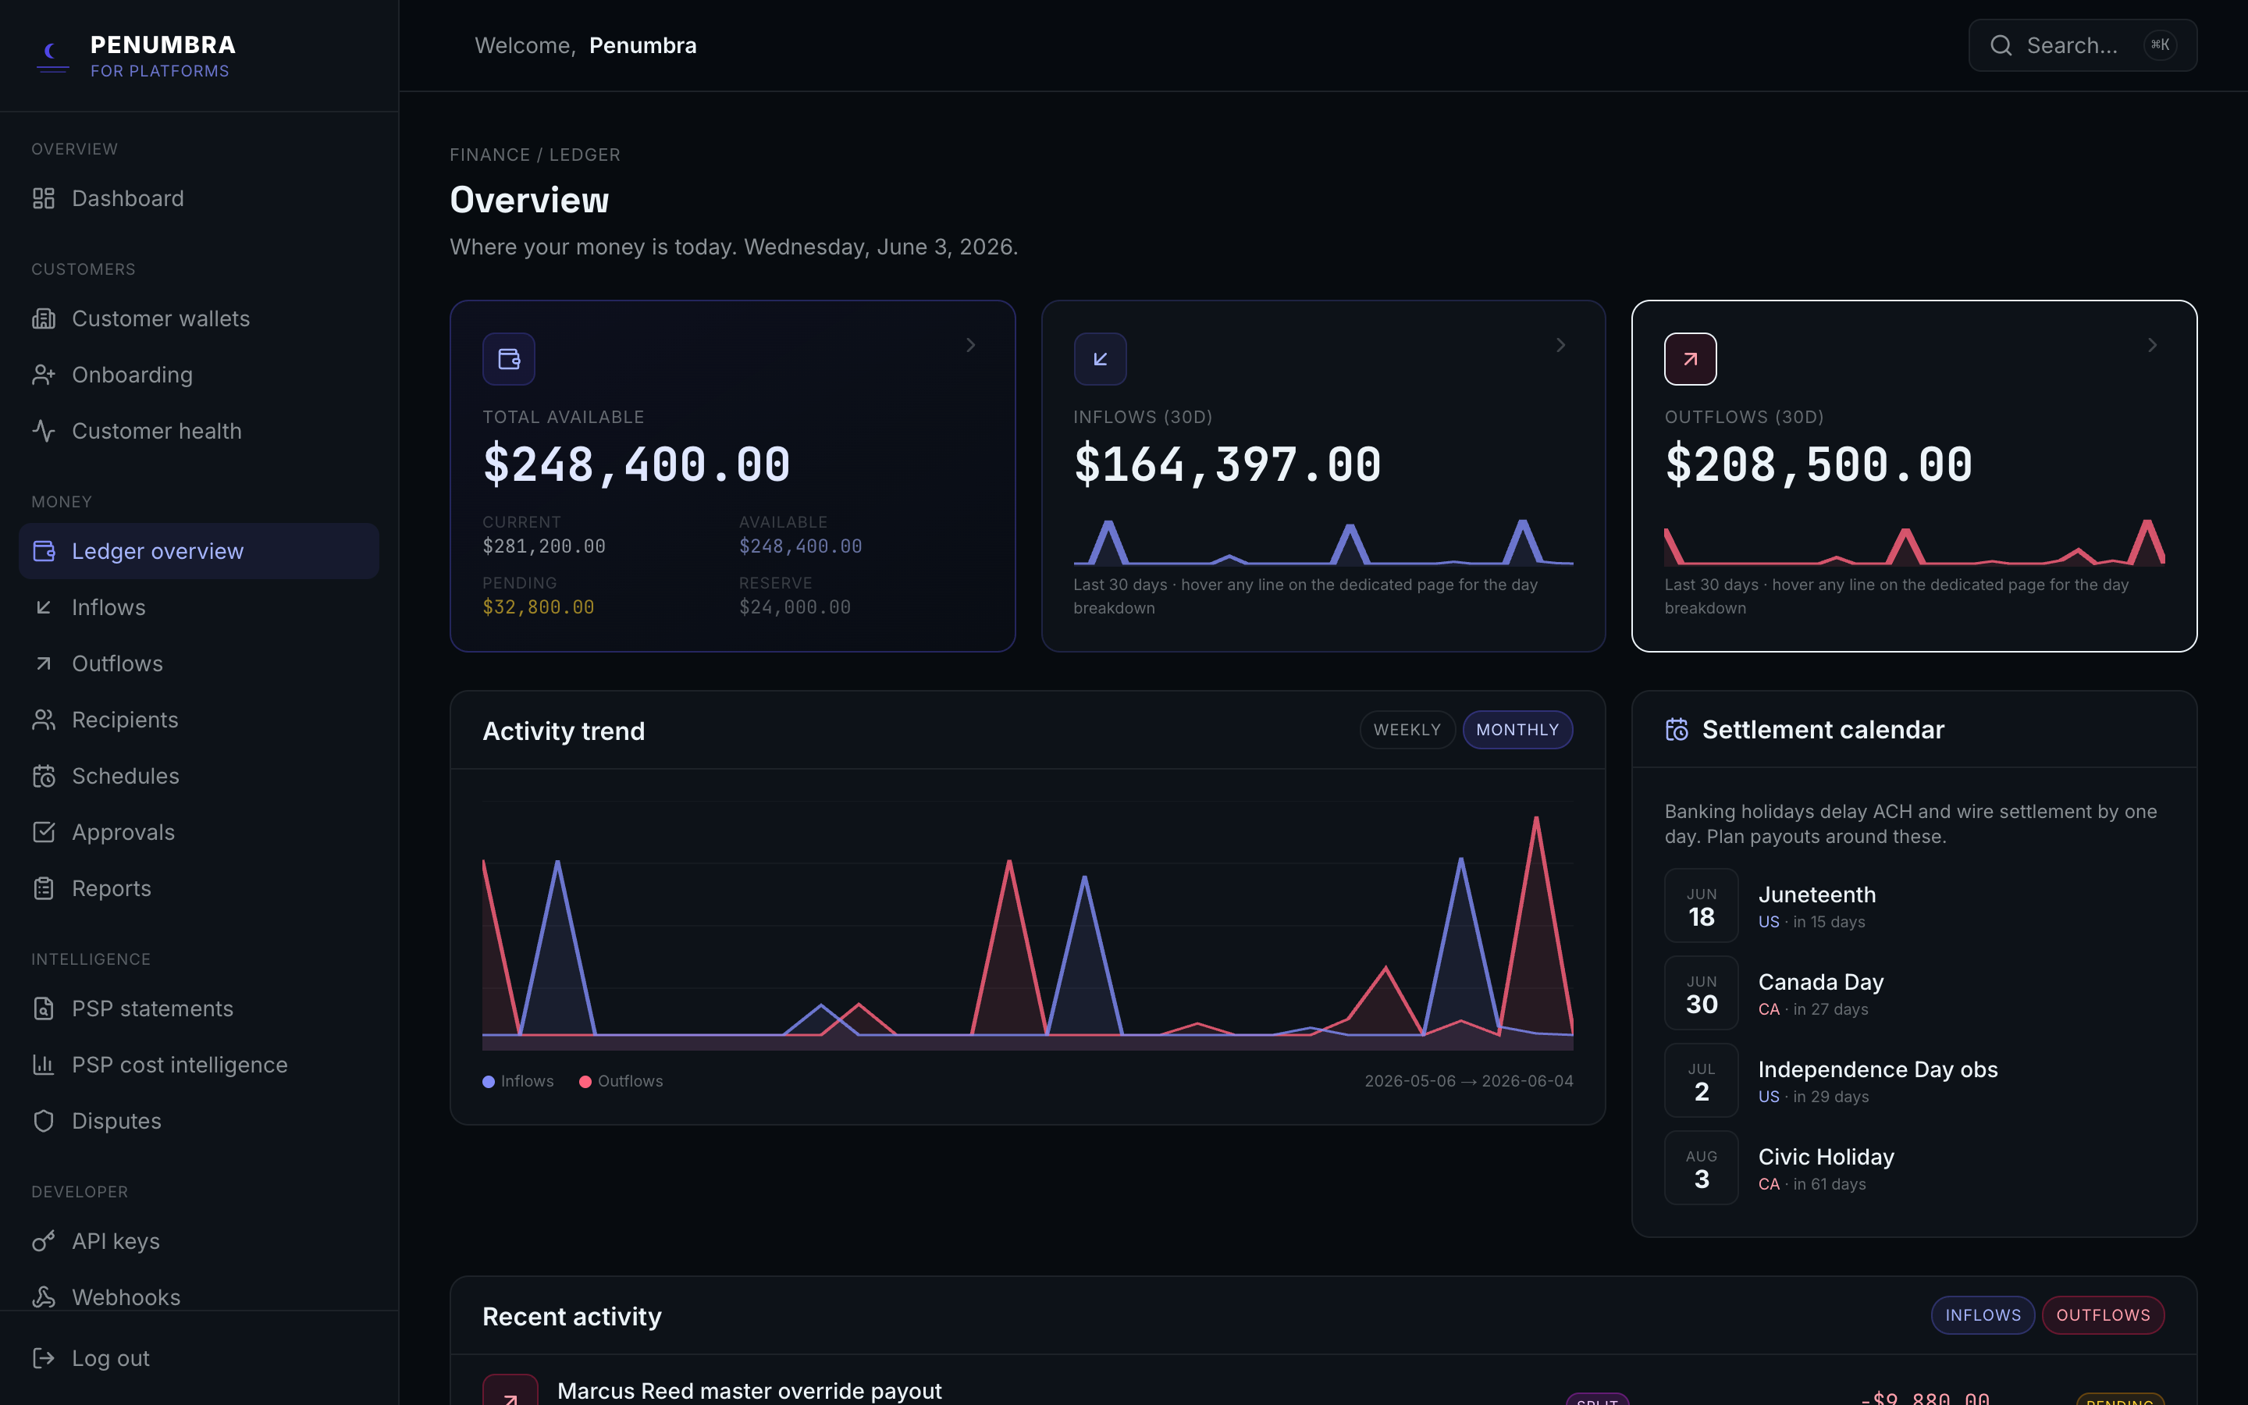Click the Disputes shield icon
This screenshot has height=1405, width=2248.
[x=44, y=1121]
